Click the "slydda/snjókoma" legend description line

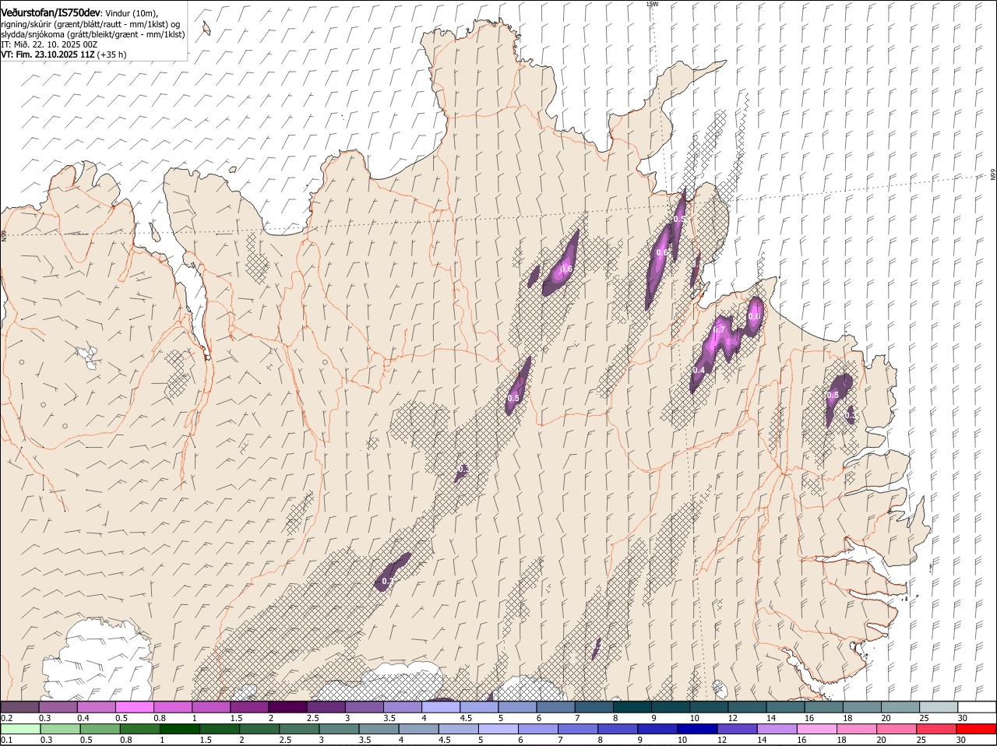[x=93, y=34]
